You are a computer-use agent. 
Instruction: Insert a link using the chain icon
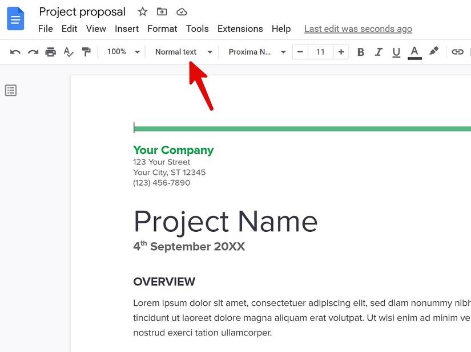[457, 52]
